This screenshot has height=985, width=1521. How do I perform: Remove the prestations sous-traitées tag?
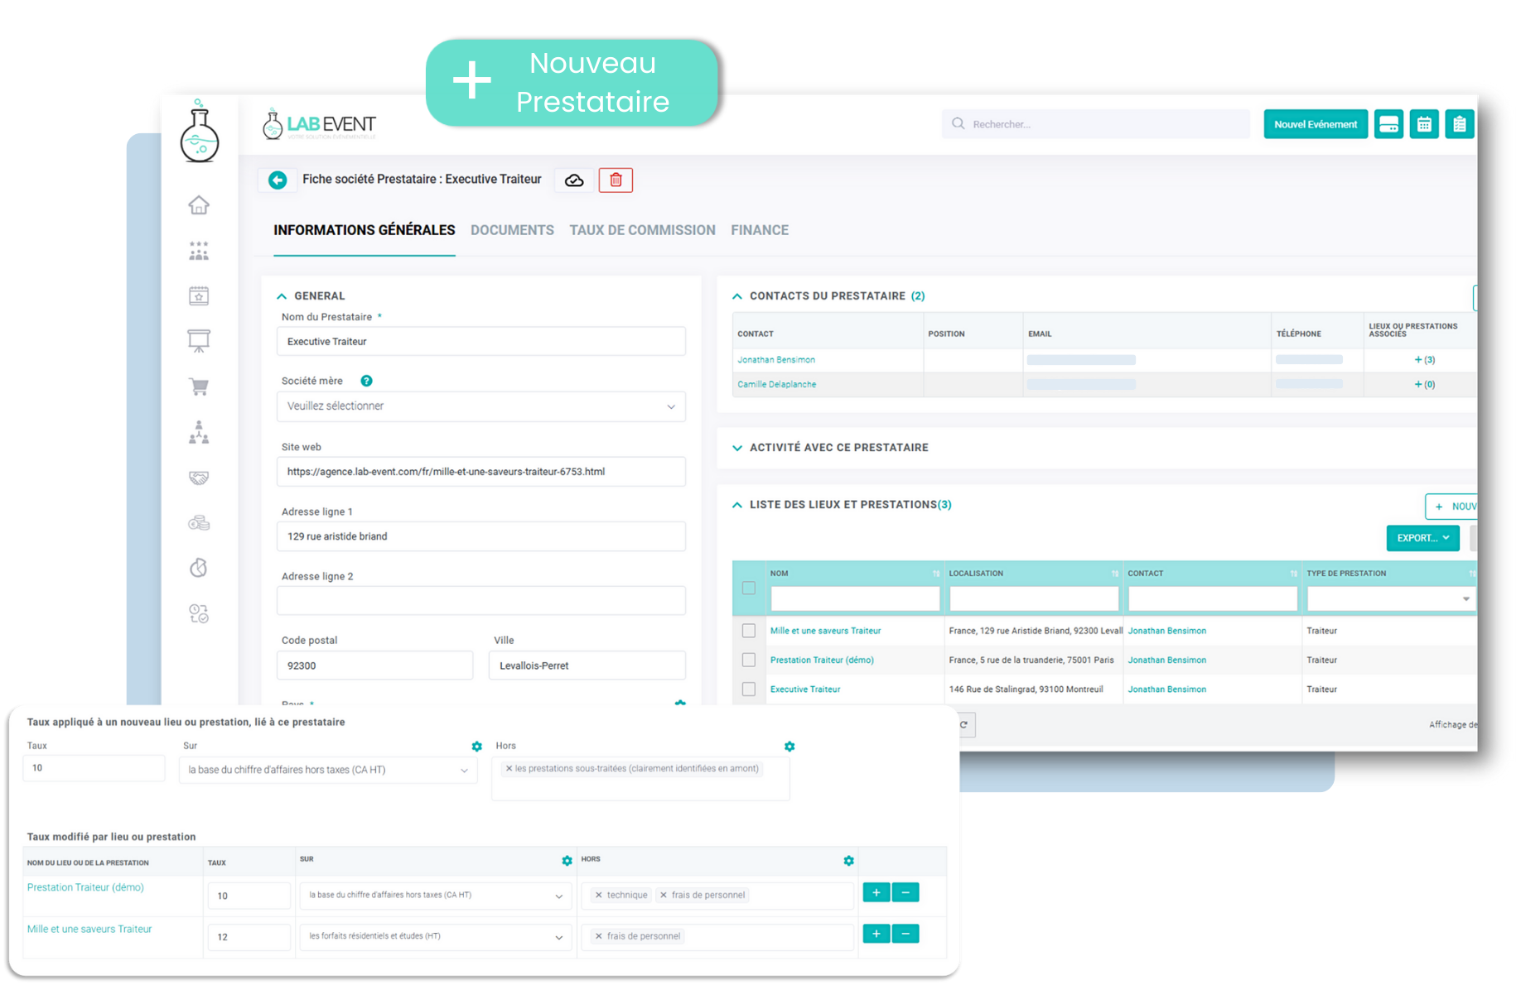(x=509, y=768)
